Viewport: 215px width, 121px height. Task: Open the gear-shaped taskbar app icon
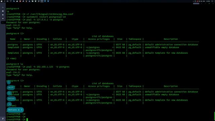coord(39,1)
